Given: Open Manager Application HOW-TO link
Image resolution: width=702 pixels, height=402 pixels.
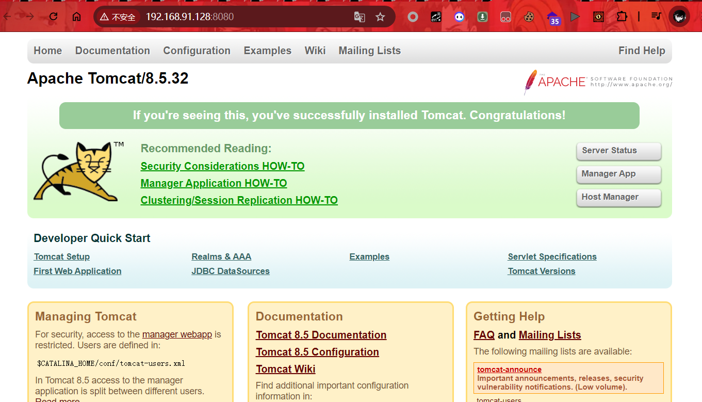Looking at the screenshot, I should (x=214, y=183).
